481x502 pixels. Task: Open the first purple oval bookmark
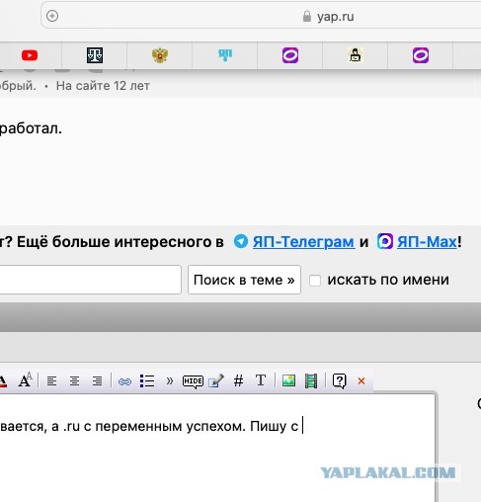[x=290, y=55]
